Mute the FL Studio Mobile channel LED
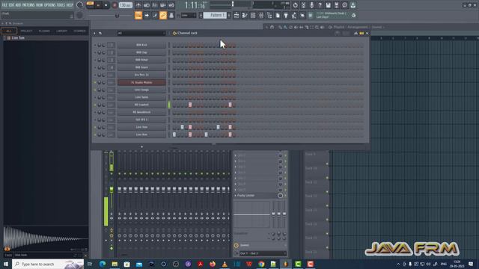Screen dimensions: 479x269 pos(95,83)
